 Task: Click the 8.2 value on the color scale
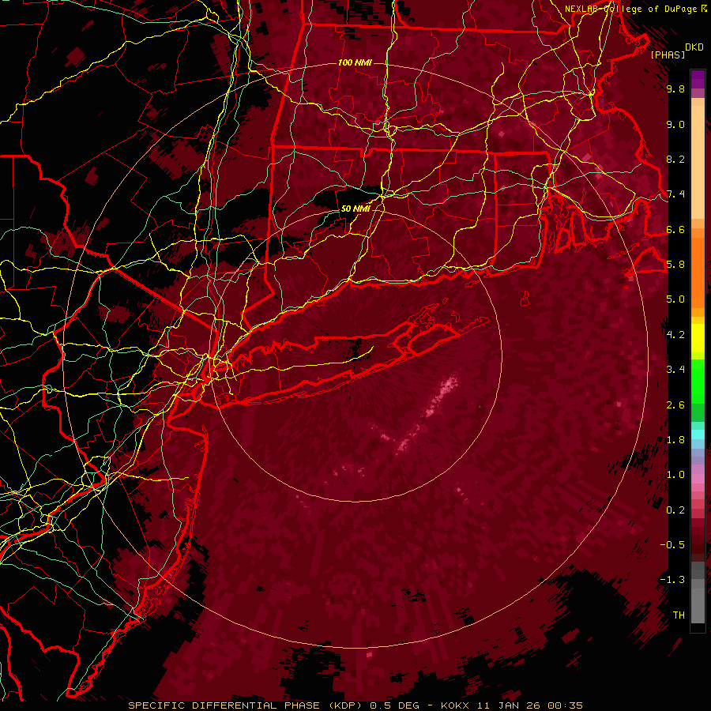(675, 160)
